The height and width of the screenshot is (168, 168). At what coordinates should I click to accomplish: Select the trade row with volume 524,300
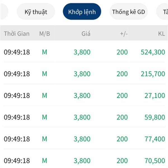click(84, 52)
